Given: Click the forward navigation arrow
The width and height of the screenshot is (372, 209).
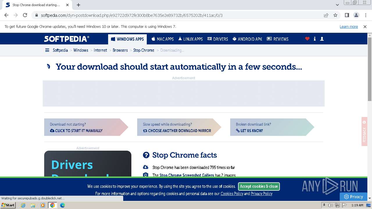Looking at the screenshot, I should click(x=16, y=15).
